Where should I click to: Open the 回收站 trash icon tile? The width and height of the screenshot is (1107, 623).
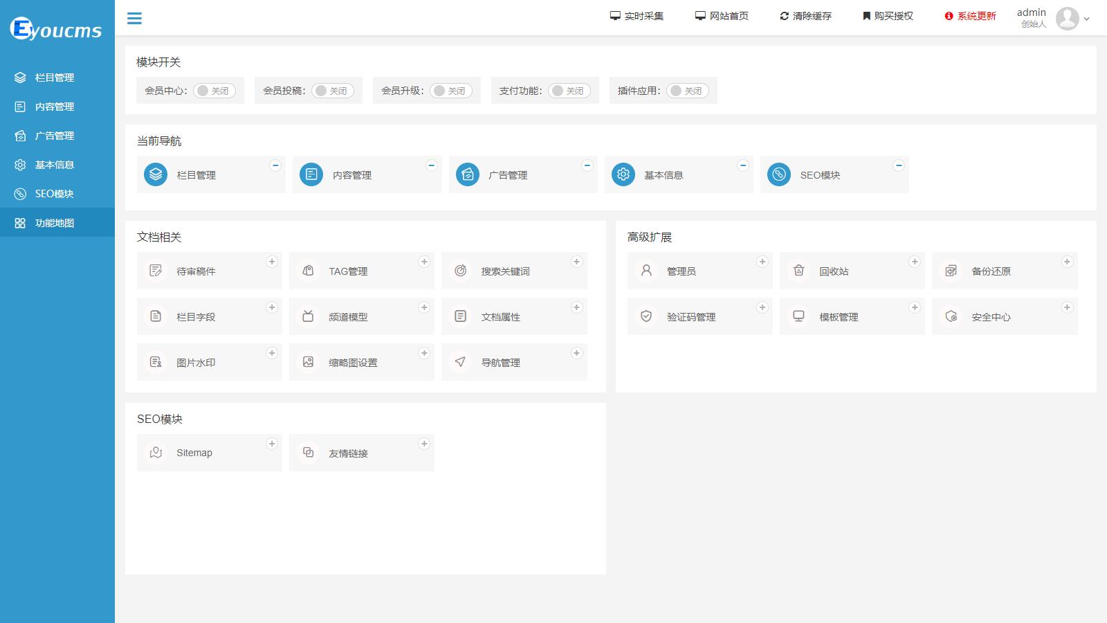799,271
